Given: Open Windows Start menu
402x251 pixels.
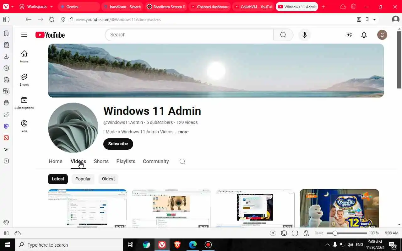Looking at the screenshot, I should [8, 245].
